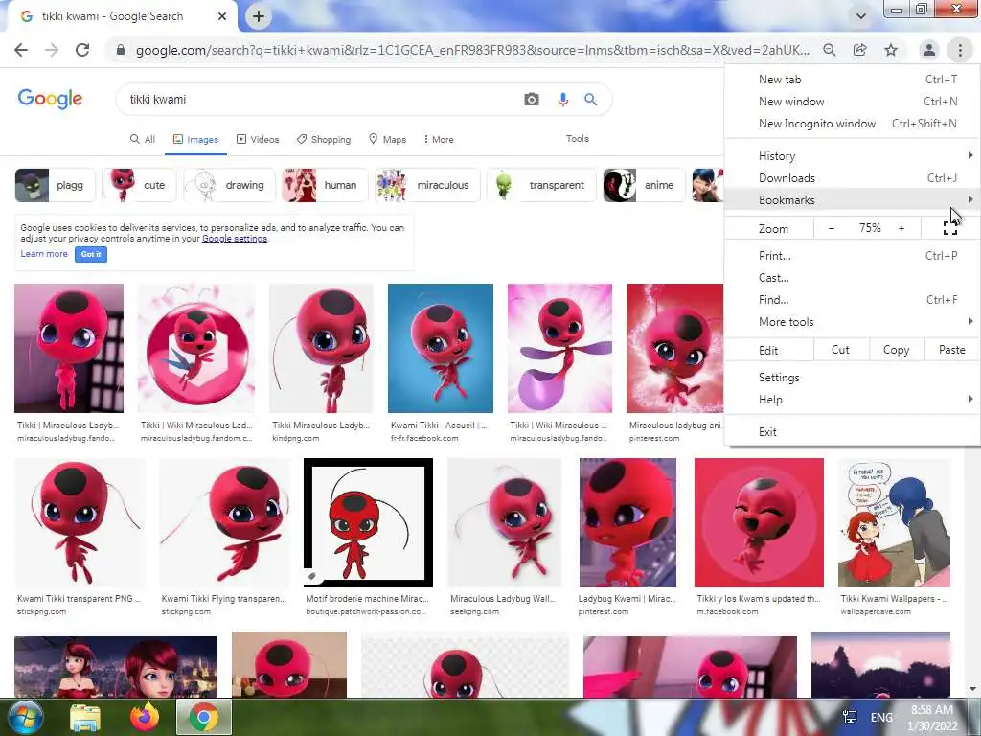The height and width of the screenshot is (736, 981).
Task: Click the Chrome taskbar icon
Action: coord(204,717)
